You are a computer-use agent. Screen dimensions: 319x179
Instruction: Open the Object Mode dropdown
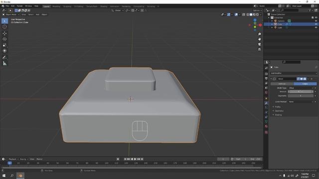[x=11, y=14]
